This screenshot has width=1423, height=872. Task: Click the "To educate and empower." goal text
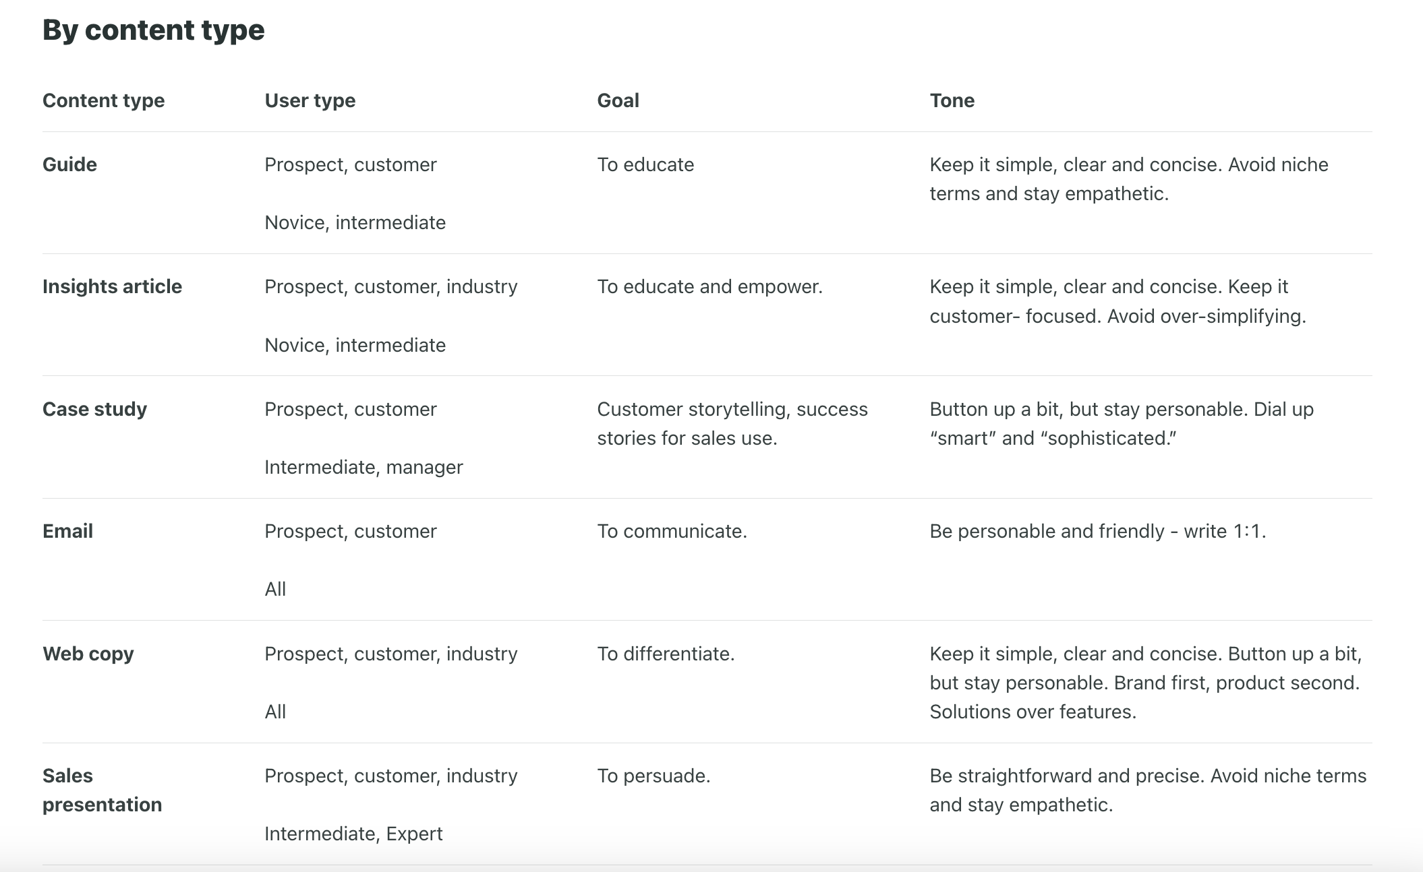[x=709, y=286]
